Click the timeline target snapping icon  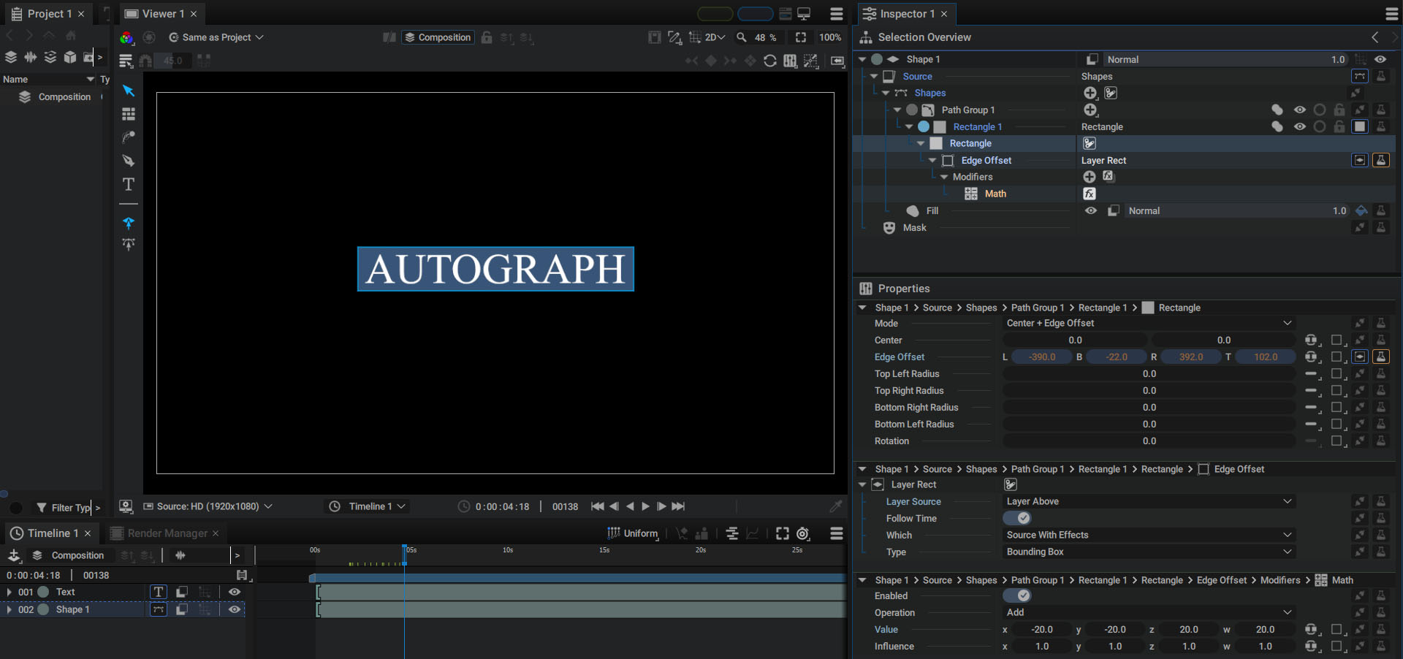tap(803, 533)
